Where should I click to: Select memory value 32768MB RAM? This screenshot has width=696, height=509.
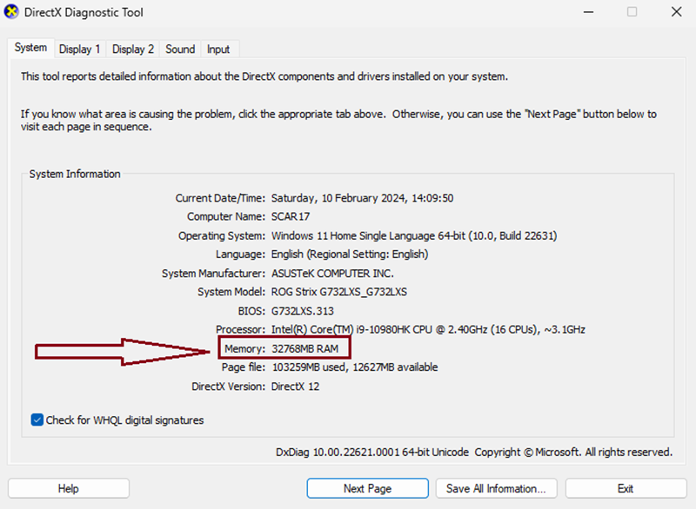point(305,348)
